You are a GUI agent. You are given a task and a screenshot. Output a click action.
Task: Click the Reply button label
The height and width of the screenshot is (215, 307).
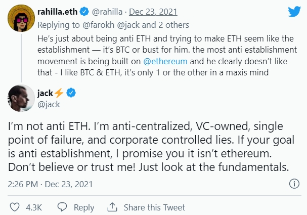pyautogui.click(x=84, y=207)
